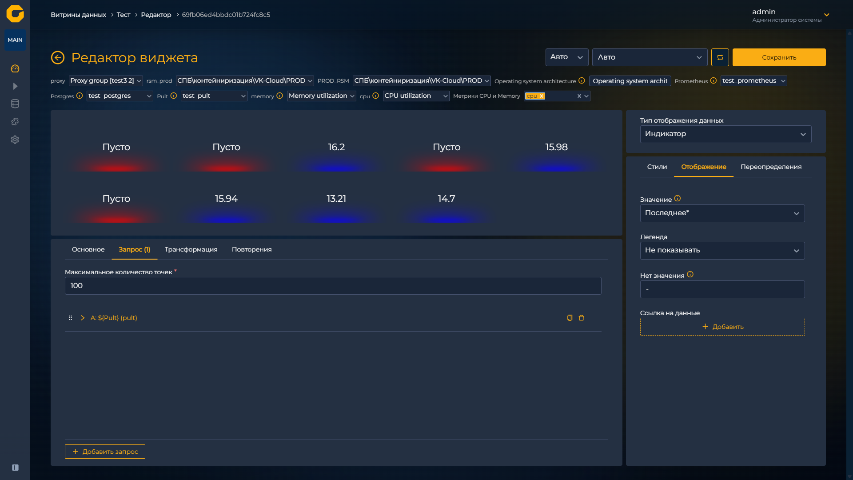Open the CPU utilization dropdown
The height and width of the screenshot is (480, 853).
pos(416,96)
